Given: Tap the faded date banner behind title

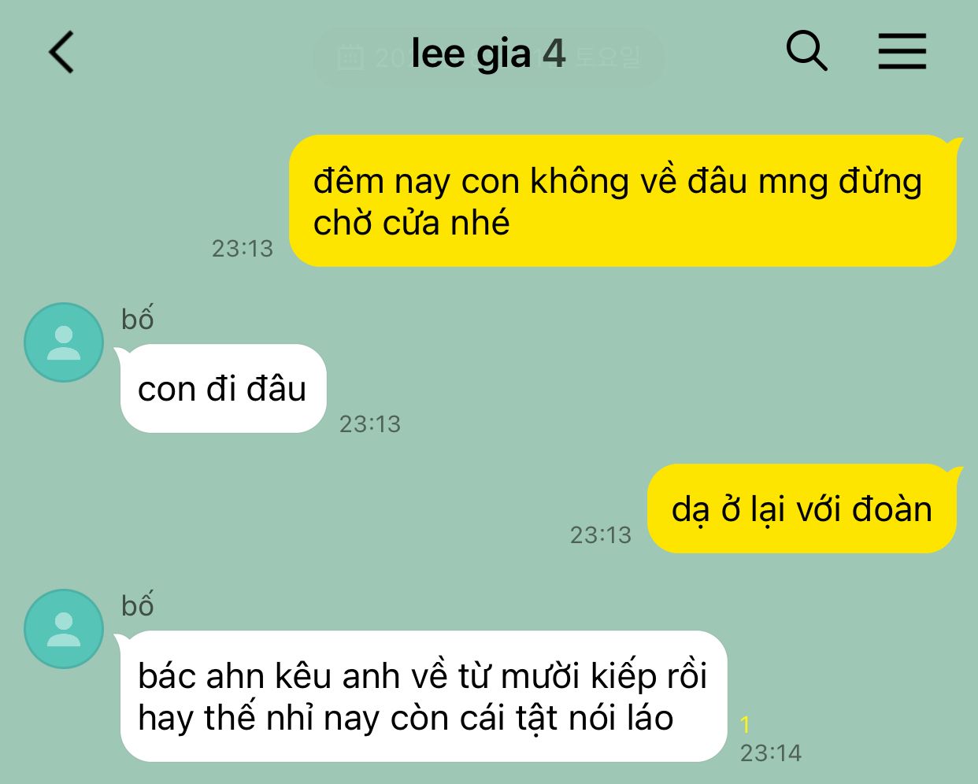Looking at the screenshot, I should [x=488, y=57].
